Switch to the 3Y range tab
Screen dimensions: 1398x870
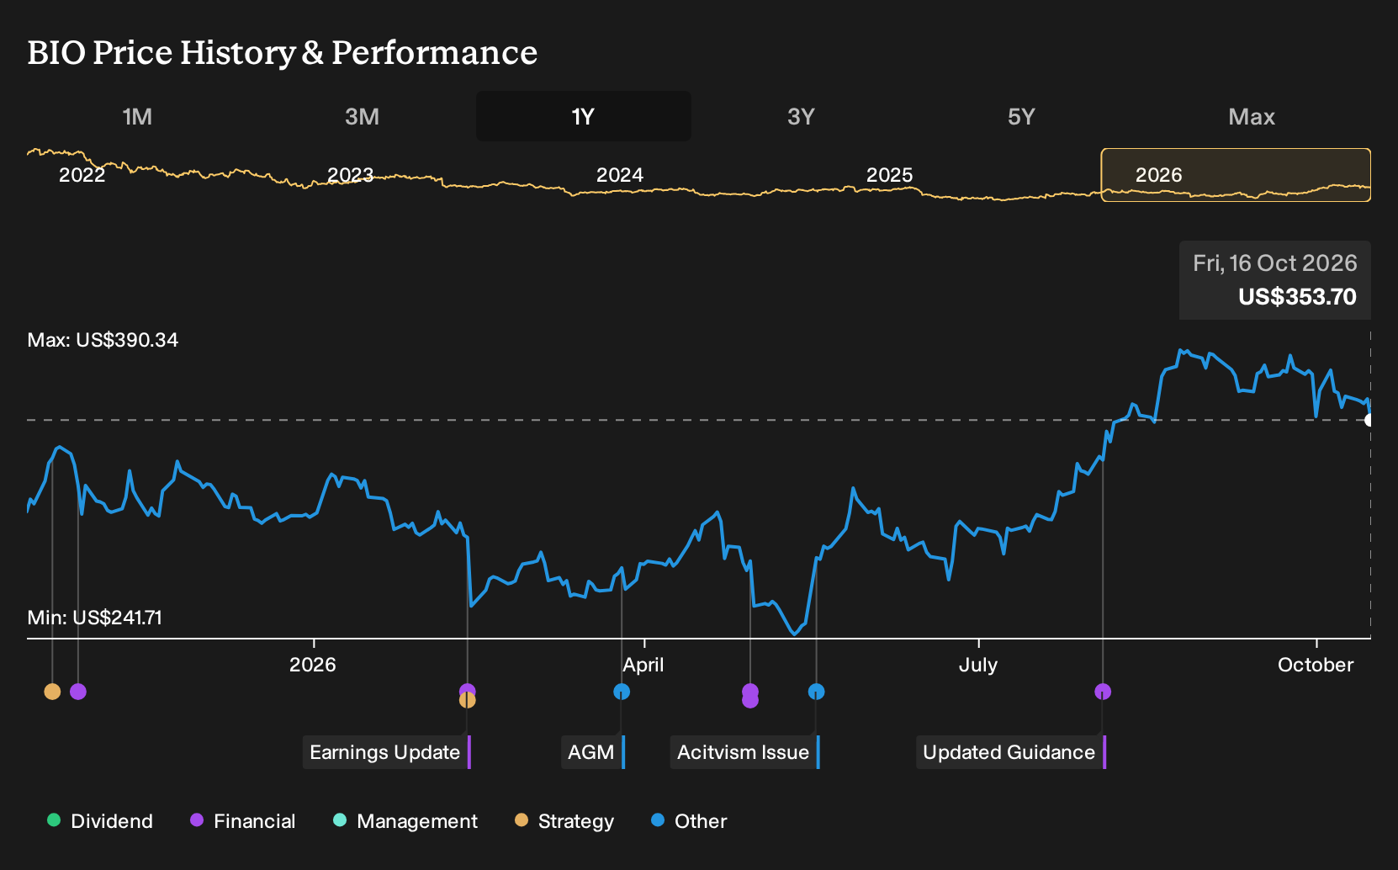click(x=801, y=116)
